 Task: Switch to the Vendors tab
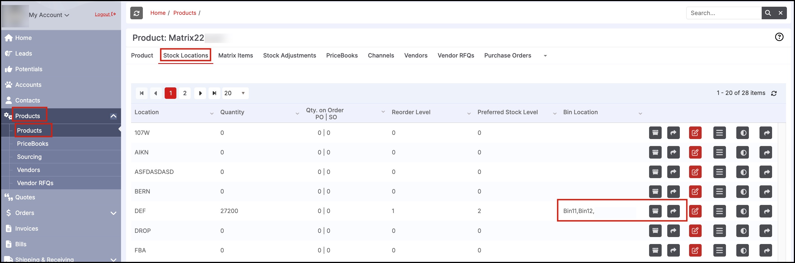tap(416, 56)
